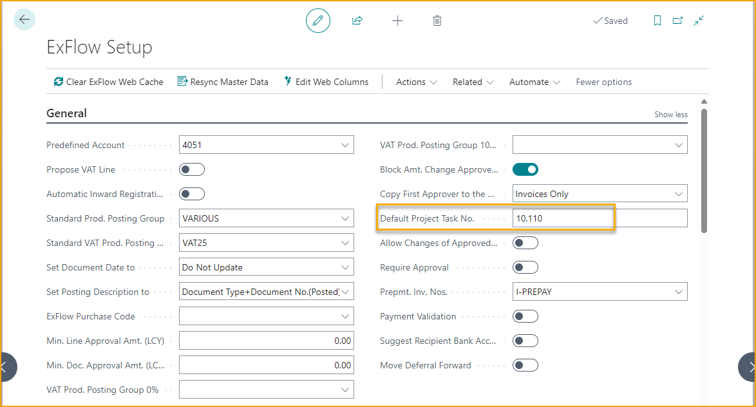Enable the Propose VAT Line toggle
The width and height of the screenshot is (756, 407).
pos(192,169)
